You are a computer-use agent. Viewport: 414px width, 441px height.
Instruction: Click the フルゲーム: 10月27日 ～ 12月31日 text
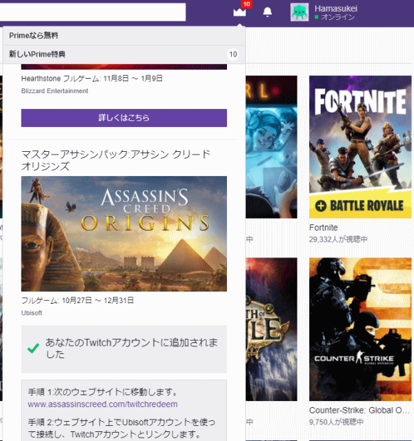(x=77, y=300)
